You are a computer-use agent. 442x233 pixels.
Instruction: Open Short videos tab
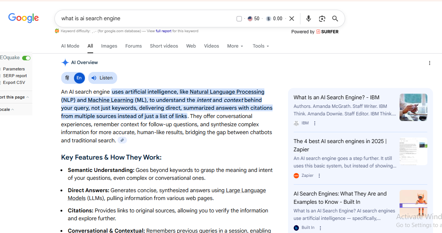pos(164,46)
